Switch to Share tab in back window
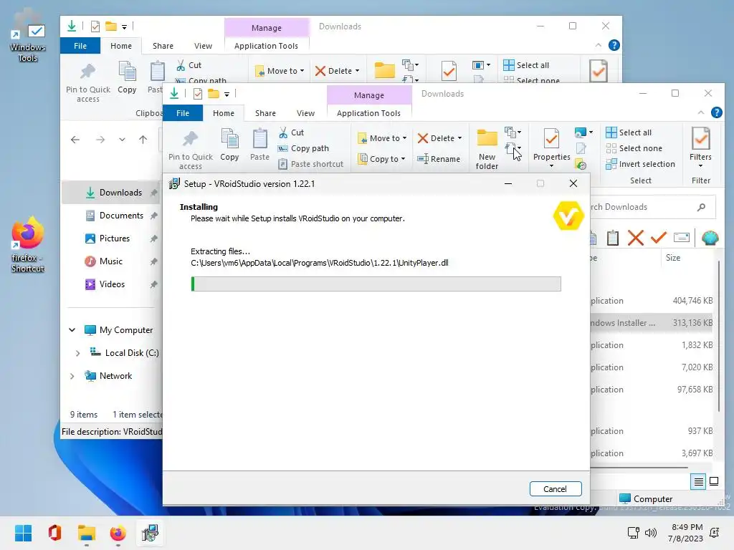The width and height of the screenshot is (734, 550). pos(163,46)
